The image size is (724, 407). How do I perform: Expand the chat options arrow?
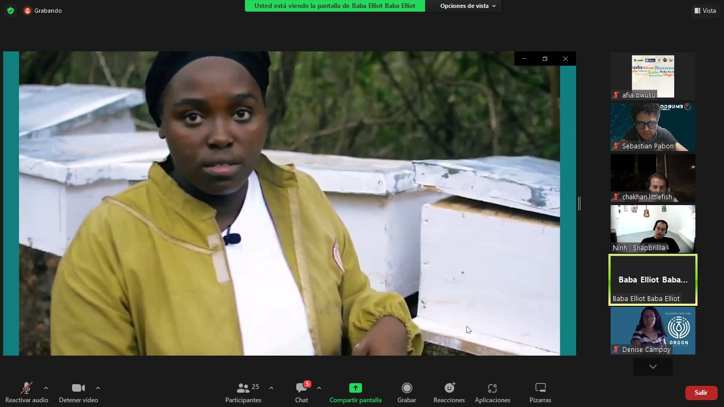click(x=319, y=388)
